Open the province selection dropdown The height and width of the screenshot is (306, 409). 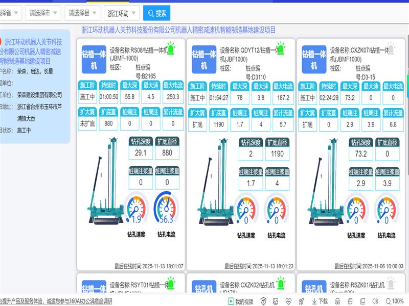(x=10, y=13)
